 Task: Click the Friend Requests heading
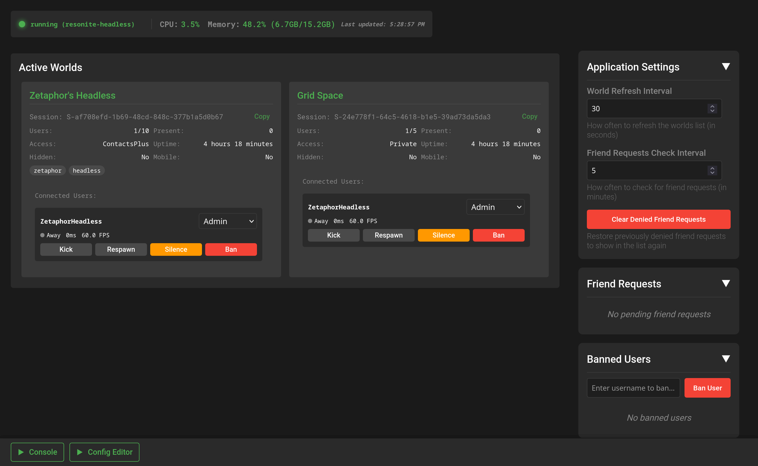624,284
